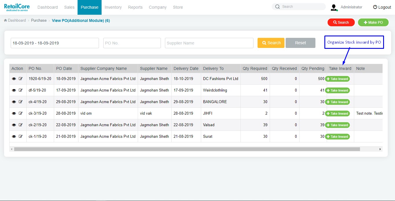Image resolution: width=395 pixels, height=201 pixels.
Task: Sort by Qty Pending column header
Action: click(313, 68)
